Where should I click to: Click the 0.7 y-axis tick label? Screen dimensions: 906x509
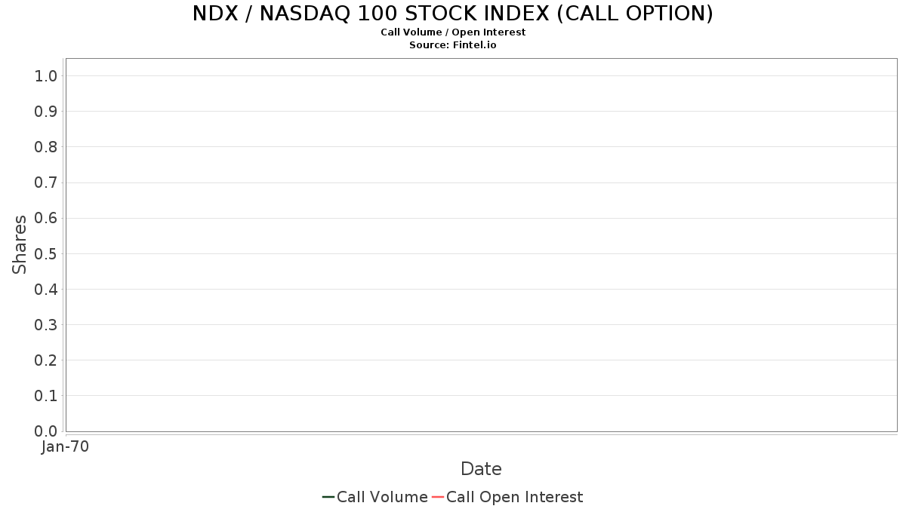click(46, 182)
